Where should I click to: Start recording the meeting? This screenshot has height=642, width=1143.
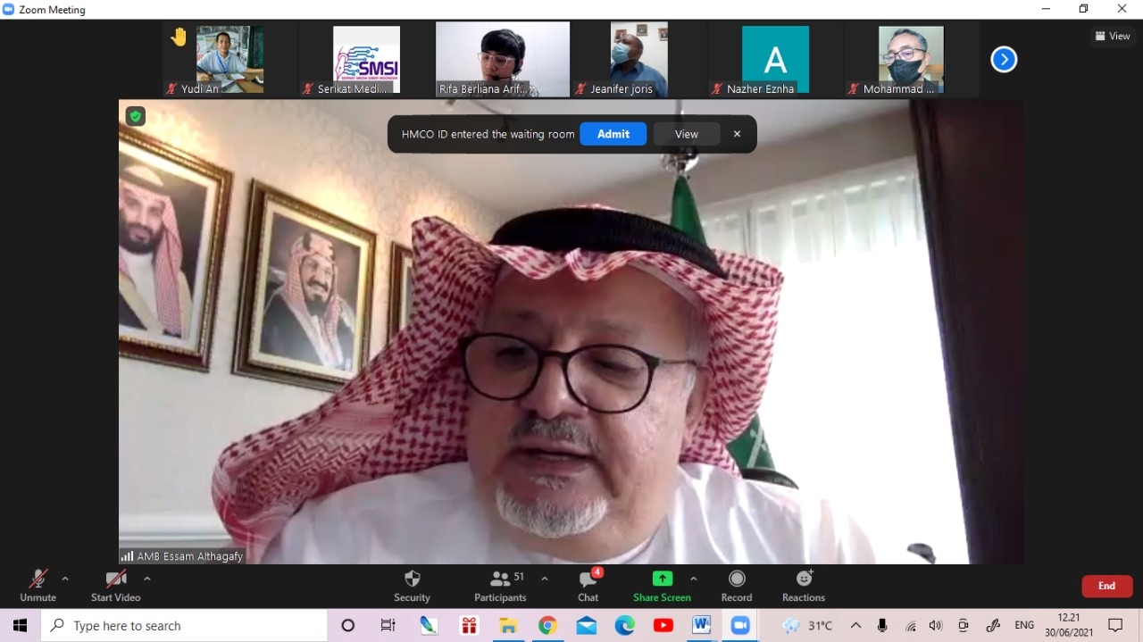click(x=736, y=586)
